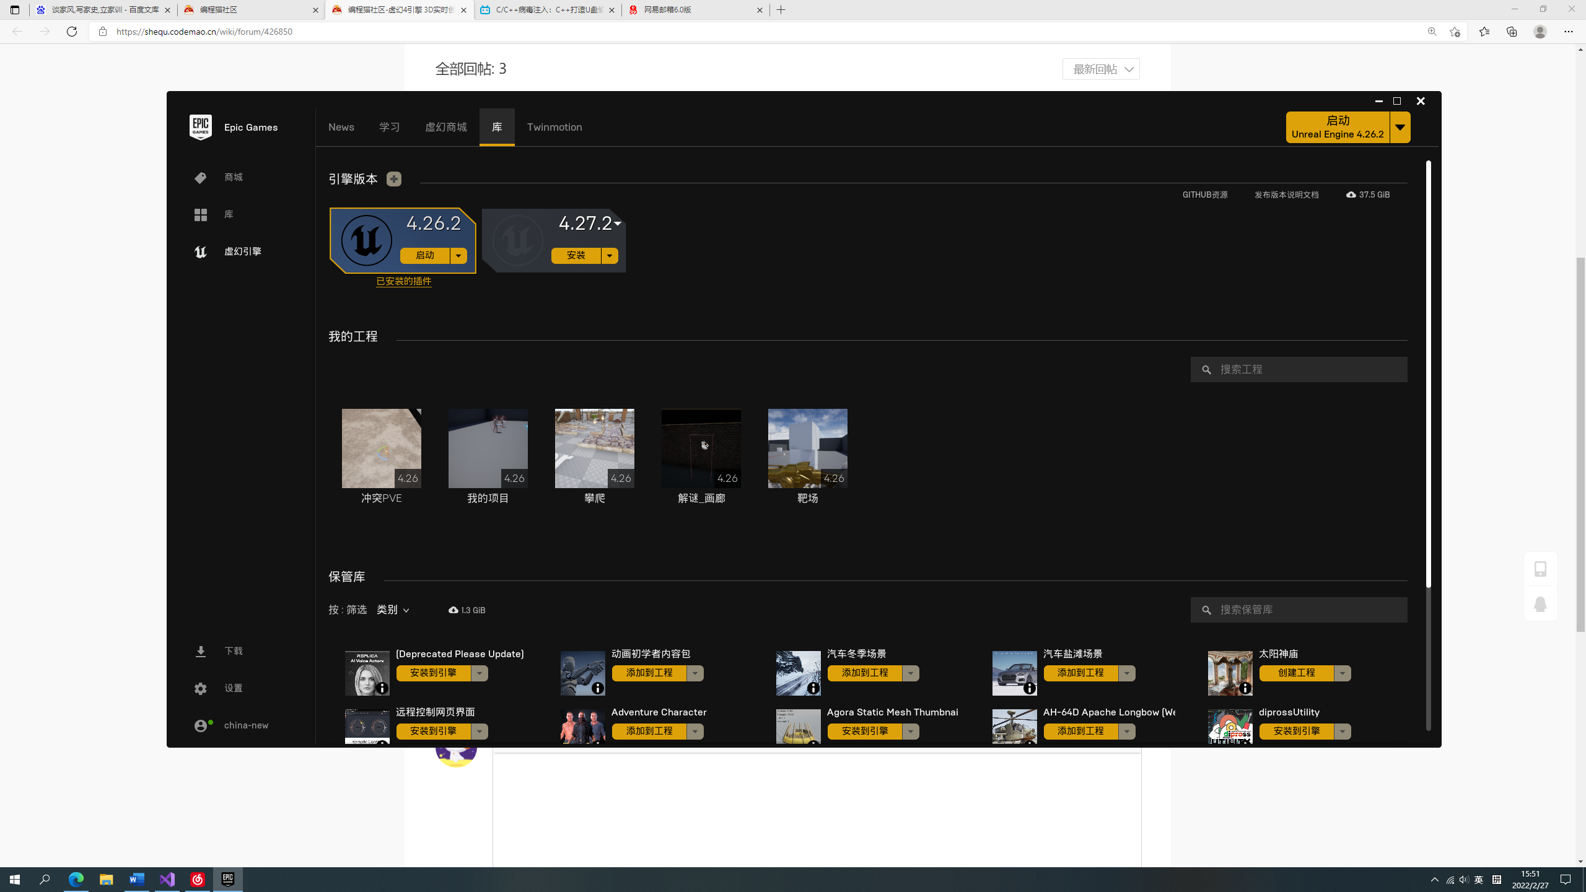This screenshot has width=1586, height=892.
Task: Expand dropdown next to Deprecated 安装到引擎
Action: click(480, 673)
